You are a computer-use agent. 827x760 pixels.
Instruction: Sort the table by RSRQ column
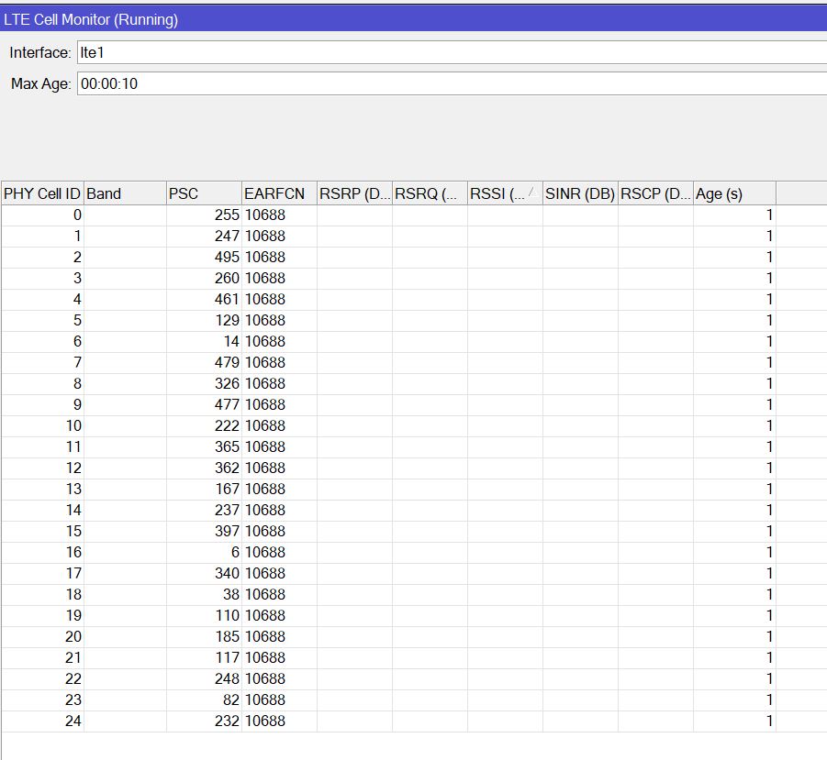[x=428, y=193]
